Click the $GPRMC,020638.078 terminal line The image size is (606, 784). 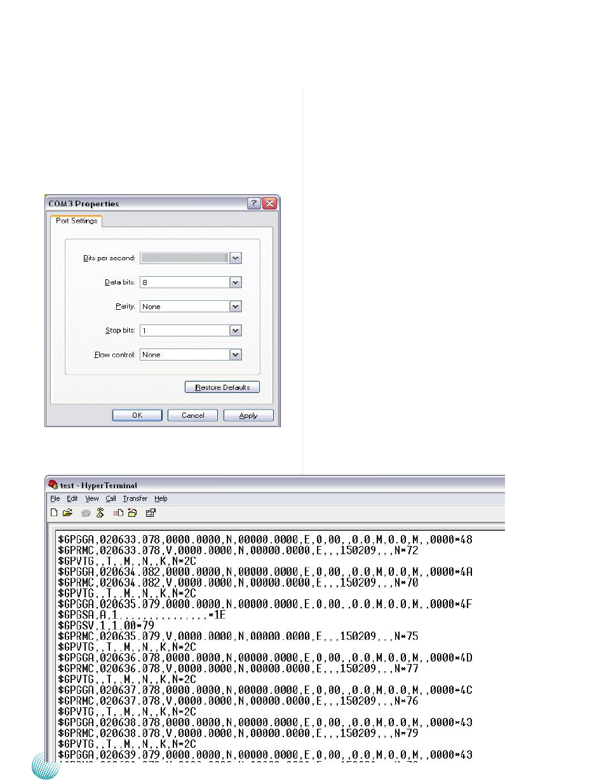coord(238,733)
